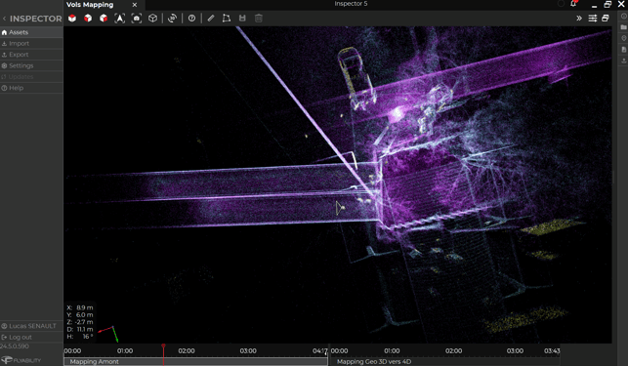Click the focus on drone position icon
The image size is (628, 366).
point(120,18)
